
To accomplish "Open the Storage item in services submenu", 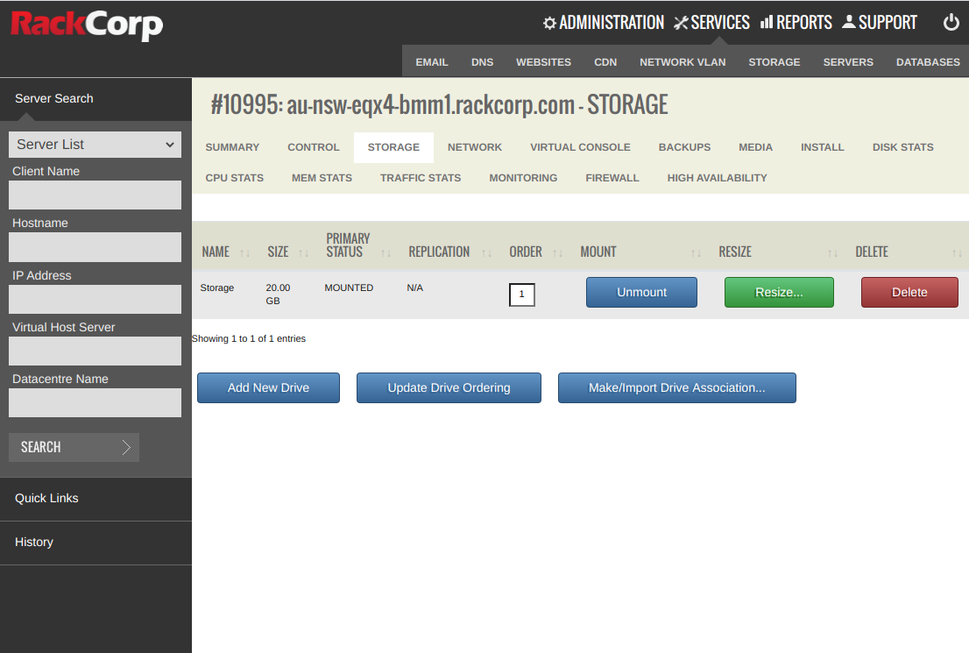I will [x=774, y=62].
